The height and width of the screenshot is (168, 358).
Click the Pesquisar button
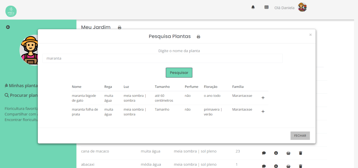pos(179,73)
